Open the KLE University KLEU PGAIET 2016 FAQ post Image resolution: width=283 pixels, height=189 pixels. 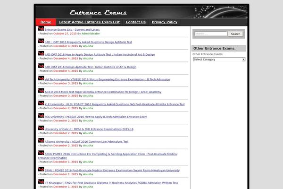115,104
